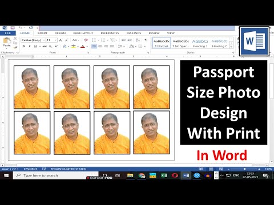Toggle Italic formatting
The height and width of the screenshot is (205, 274).
30,46
